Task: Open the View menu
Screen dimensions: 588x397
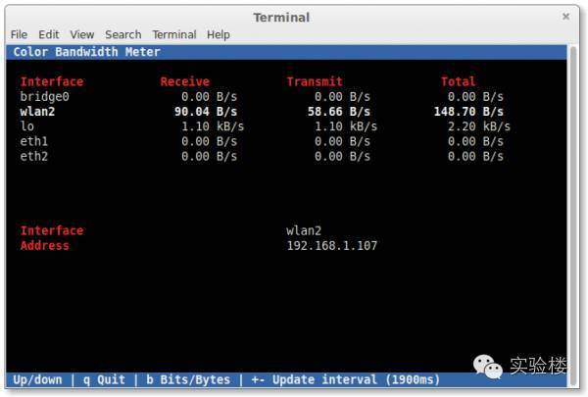Action: pyautogui.click(x=82, y=34)
